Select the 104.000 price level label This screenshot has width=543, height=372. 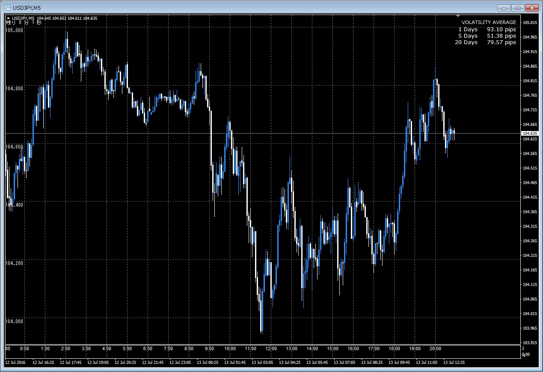(14, 321)
